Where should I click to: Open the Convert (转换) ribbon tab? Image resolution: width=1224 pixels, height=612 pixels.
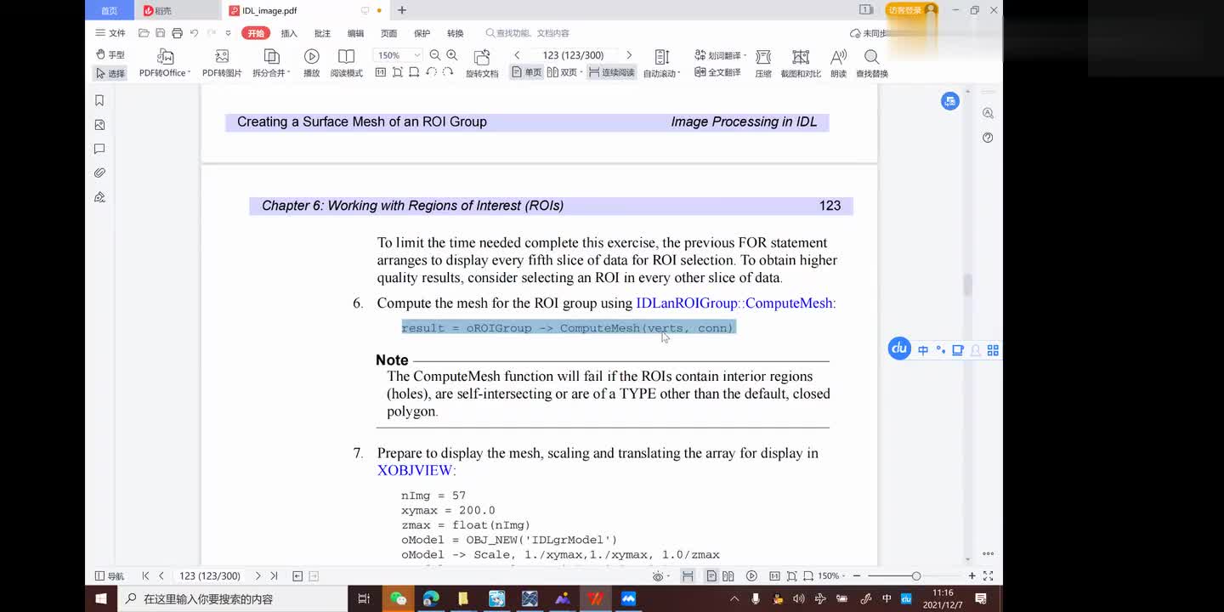456,33
